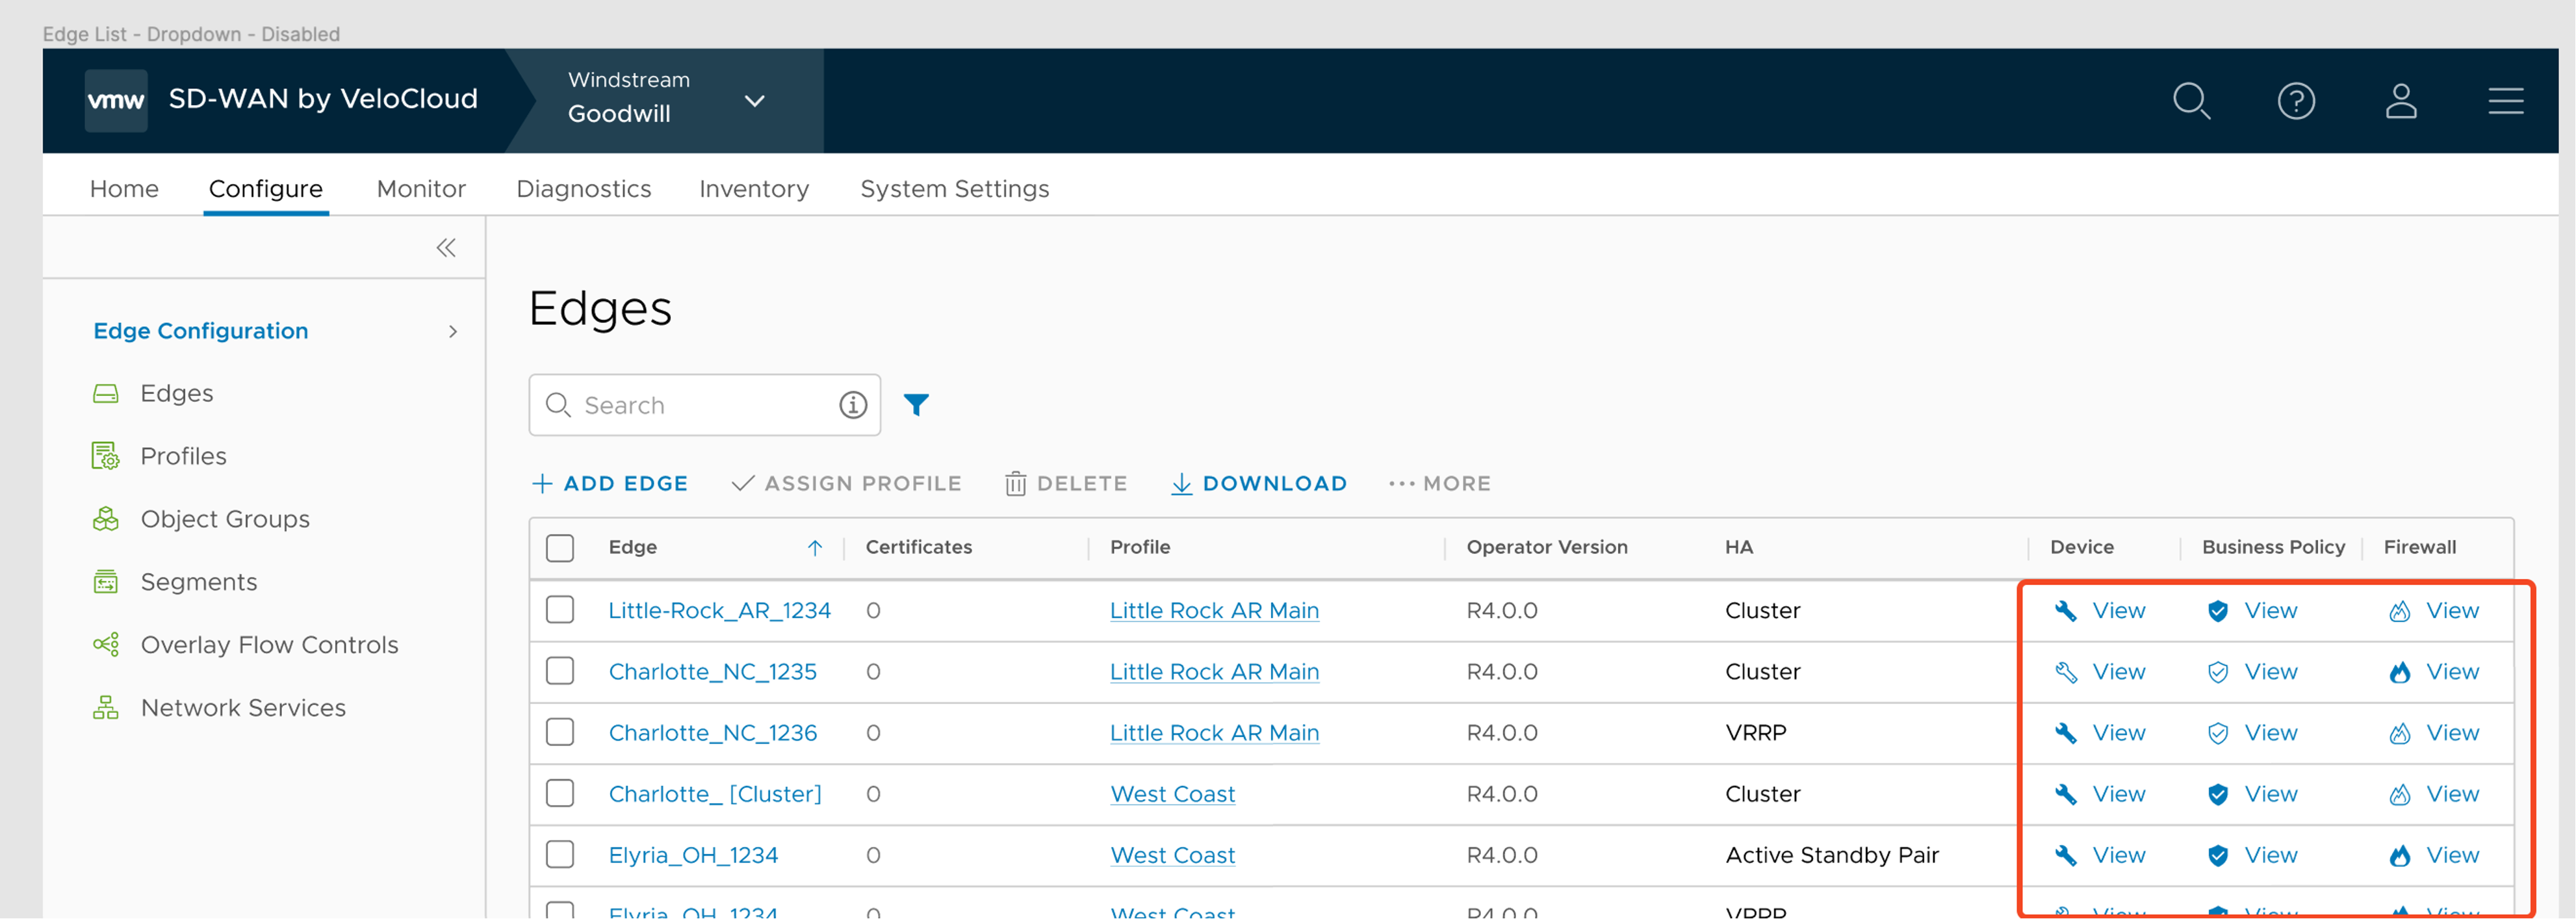
Task: Click the Certificates column header
Action: pos(918,547)
